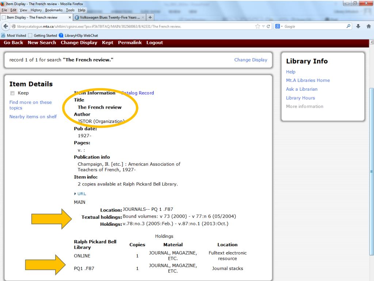374x281 pixels.
Task: Click the Home icon in toolbar
Action: pyautogui.click(x=369, y=26)
